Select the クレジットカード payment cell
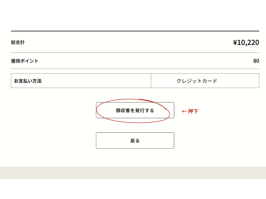266x199 pixels. (205, 81)
